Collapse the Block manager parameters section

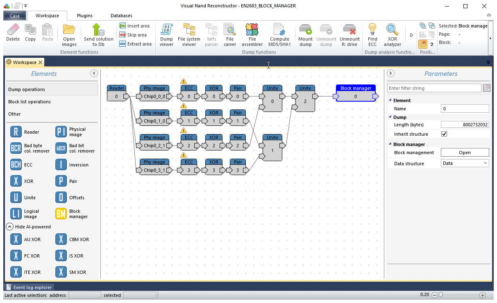389,144
